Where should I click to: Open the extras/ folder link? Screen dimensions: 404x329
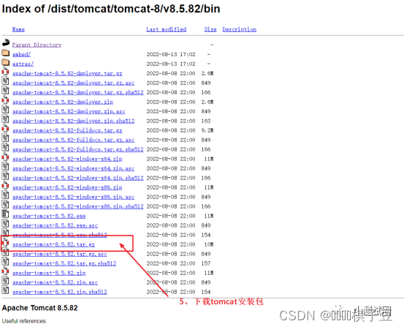pos(23,63)
